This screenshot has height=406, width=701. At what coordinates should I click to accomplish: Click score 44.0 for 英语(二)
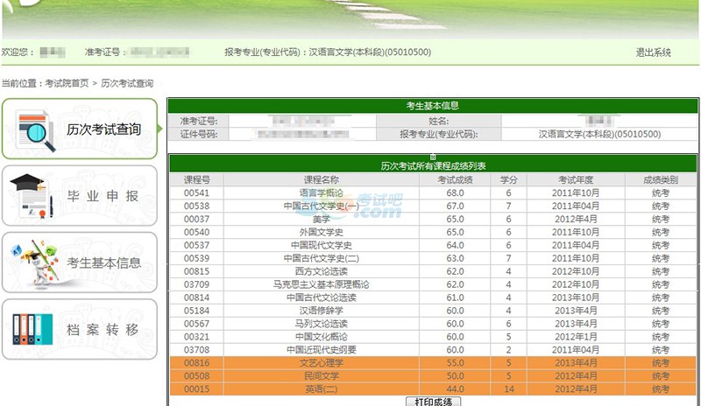[455, 389]
